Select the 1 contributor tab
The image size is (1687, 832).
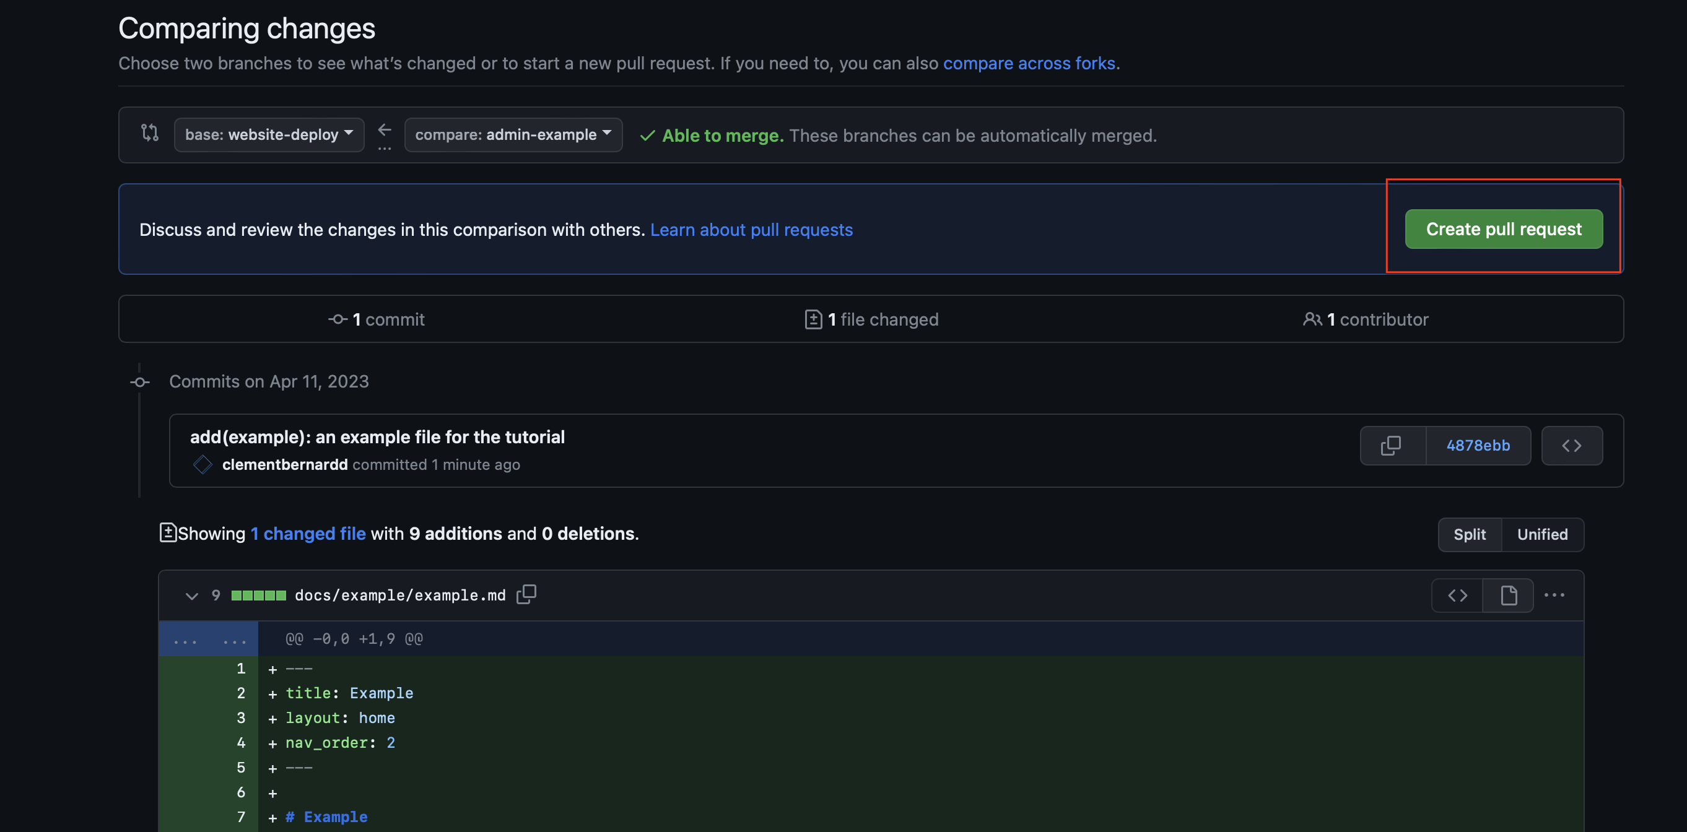1366,319
